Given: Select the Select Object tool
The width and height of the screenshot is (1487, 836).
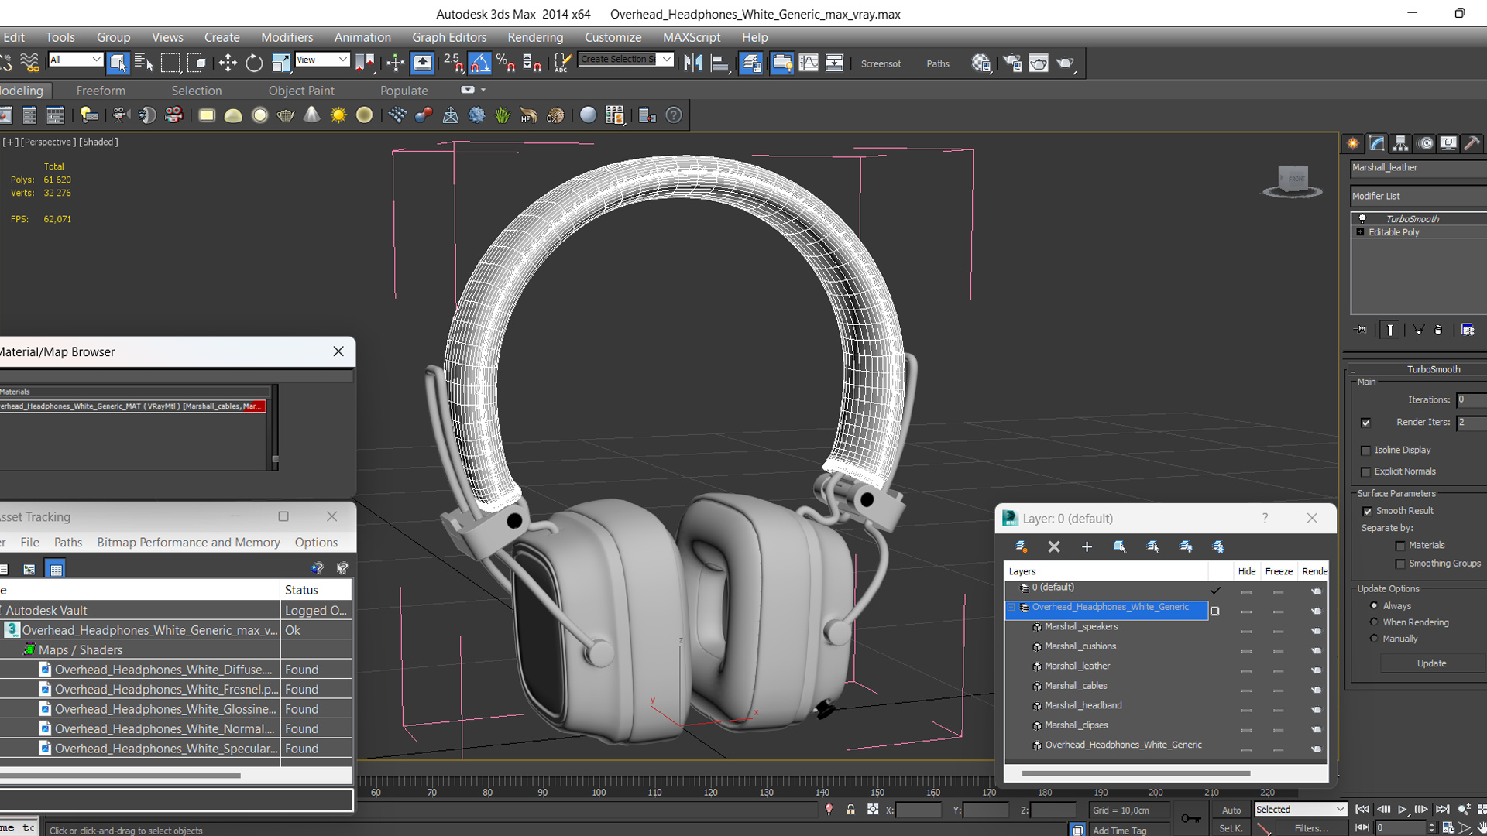Looking at the screenshot, I should coord(118,63).
